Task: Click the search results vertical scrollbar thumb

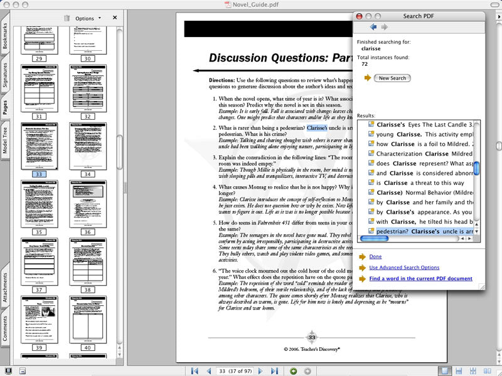Action: point(477,168)
